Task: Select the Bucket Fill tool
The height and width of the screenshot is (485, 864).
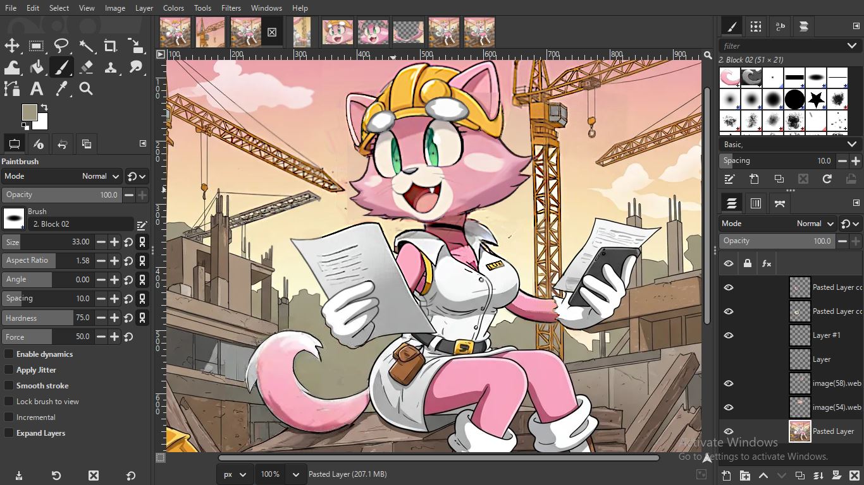Action: [x=37, y=67]
